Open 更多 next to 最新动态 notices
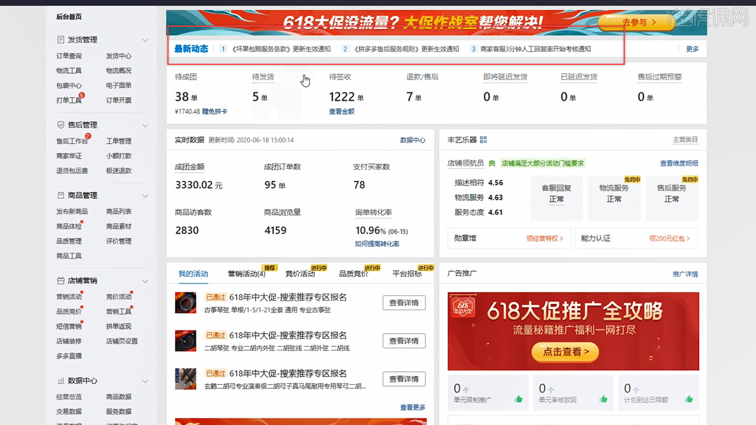The height and width of the screenshot is (425, 756). coord(692,49)
